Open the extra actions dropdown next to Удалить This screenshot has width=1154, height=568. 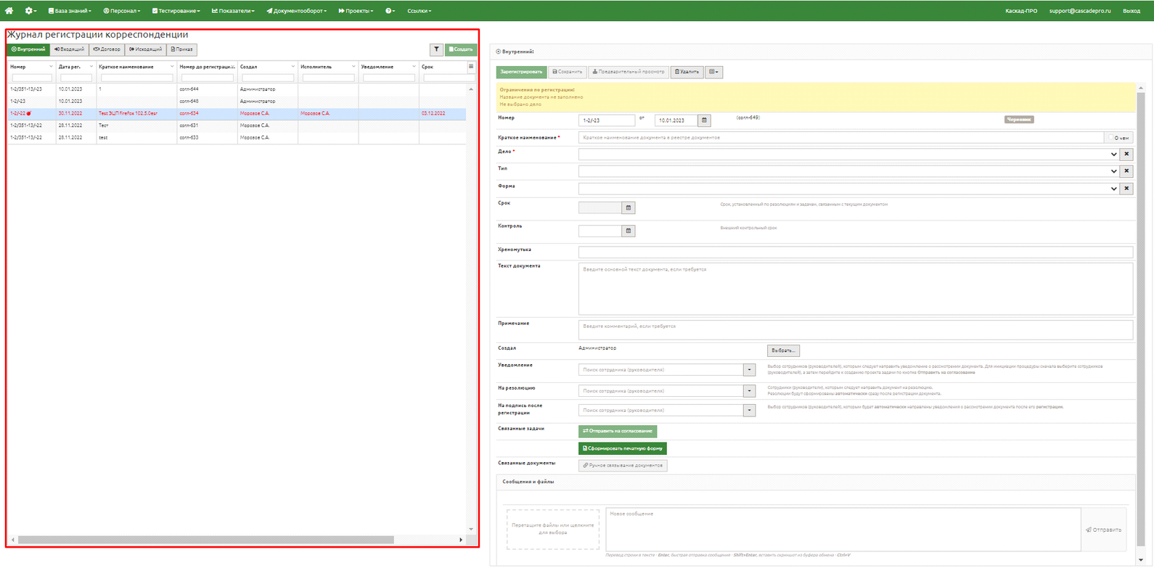[713, 72]
